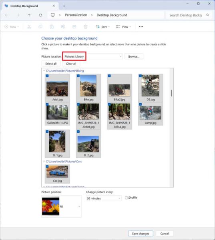Click the Save changes button
Screen dimensions: 215x240
coord(141,234)
